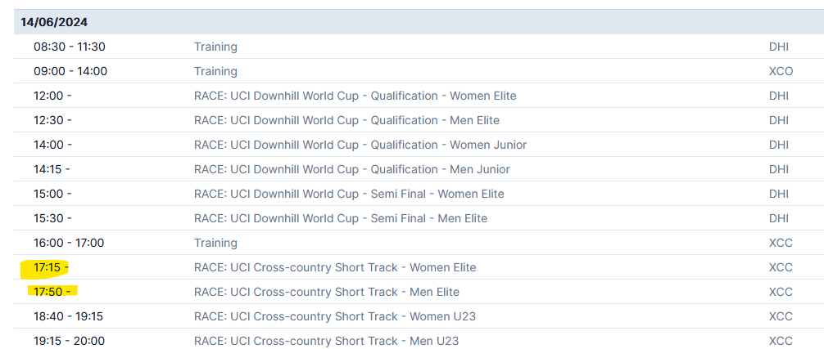This screenshot has width=824, height=349.
Task: Open Short Track - Women Elite race
Action: tap(335, 267)
